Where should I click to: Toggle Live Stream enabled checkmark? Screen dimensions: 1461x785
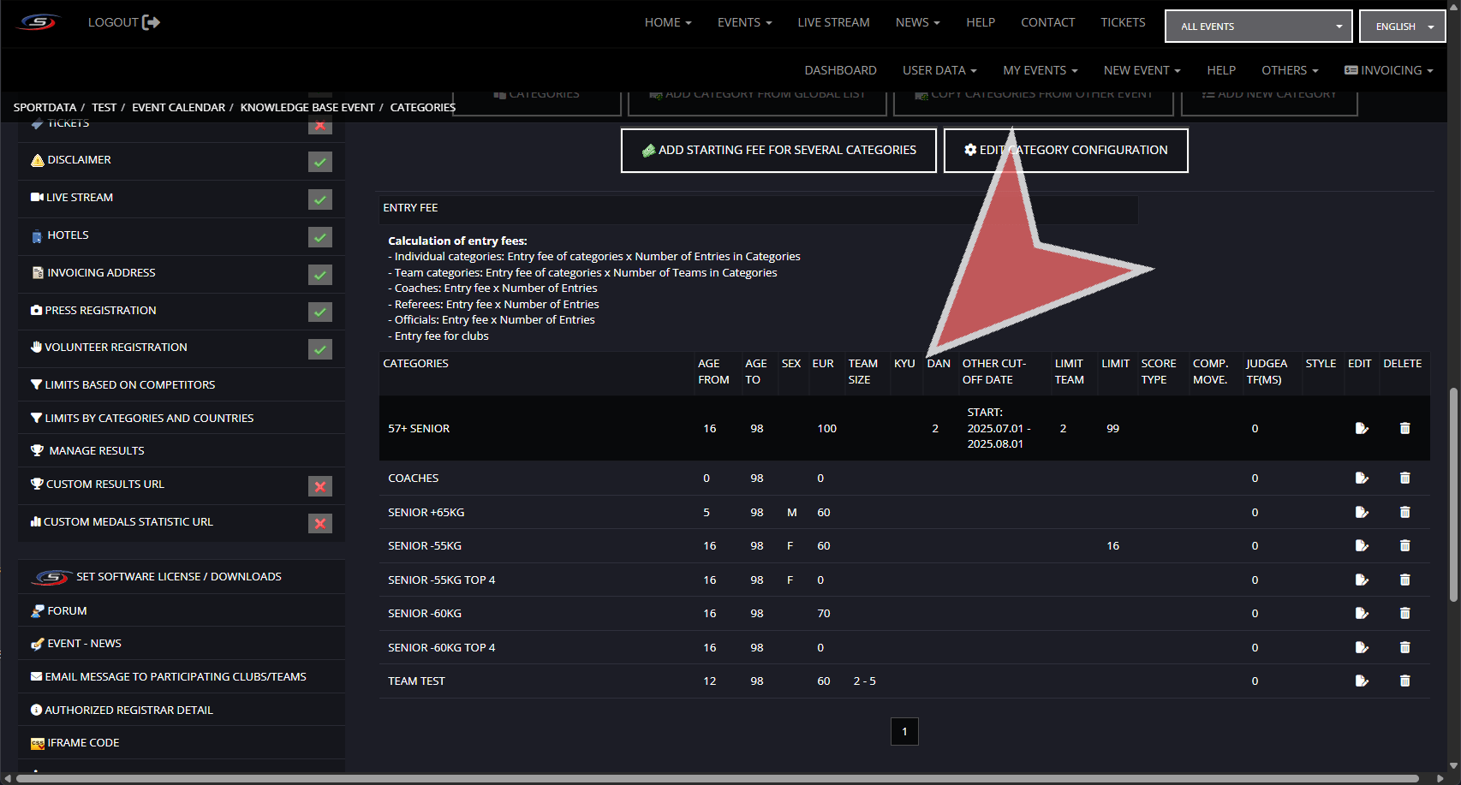[320, 199]
